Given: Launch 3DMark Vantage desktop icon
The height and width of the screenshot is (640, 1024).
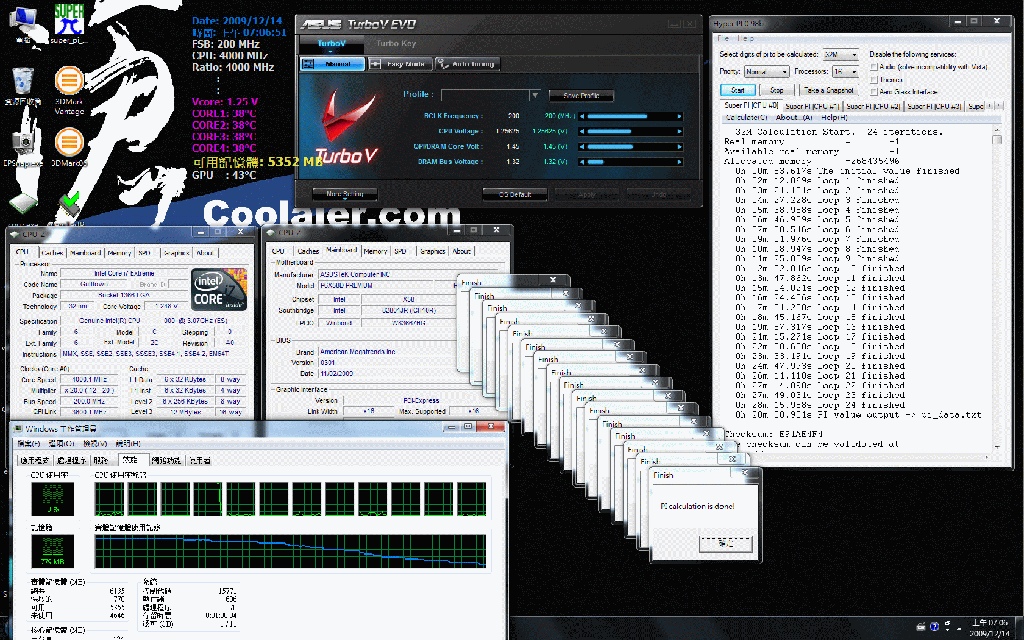Looking at the screenshot, I should [69, 90].
